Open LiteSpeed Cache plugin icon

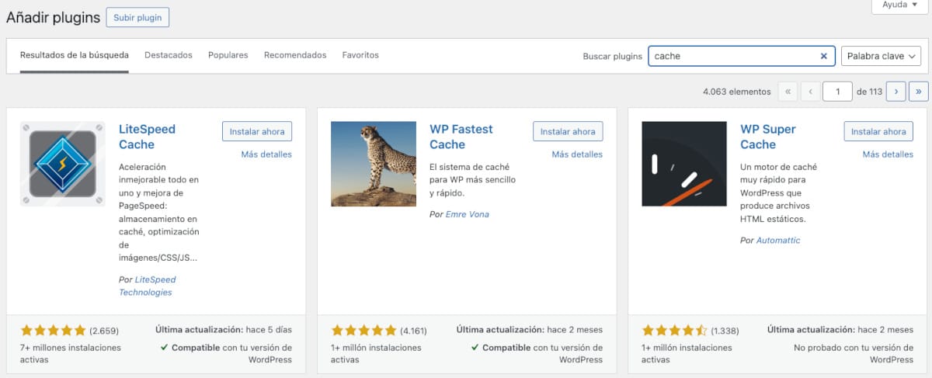click(63, 164)
